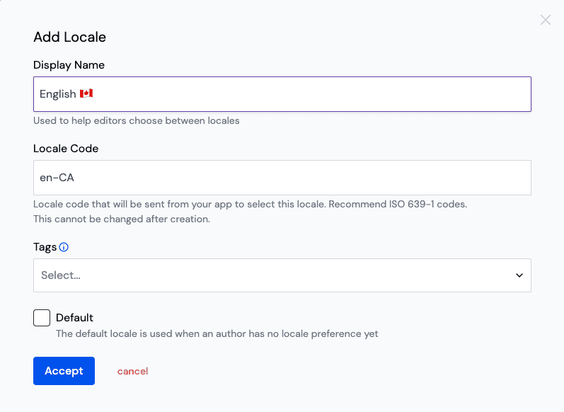Click the default locale description text
Image resolution: width=564 pixels, height=412 pixels.
[x=217, y=333]
